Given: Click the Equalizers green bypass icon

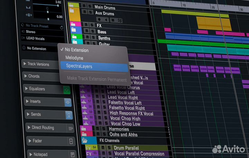Looking at the screenshot, I should pyautogui.click(x=67, y=90).
